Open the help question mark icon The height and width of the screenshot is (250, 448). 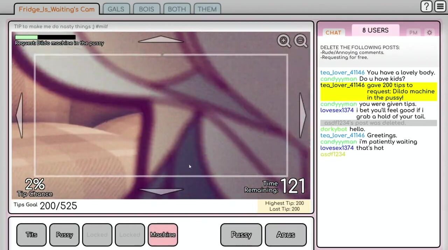[426, 6]
